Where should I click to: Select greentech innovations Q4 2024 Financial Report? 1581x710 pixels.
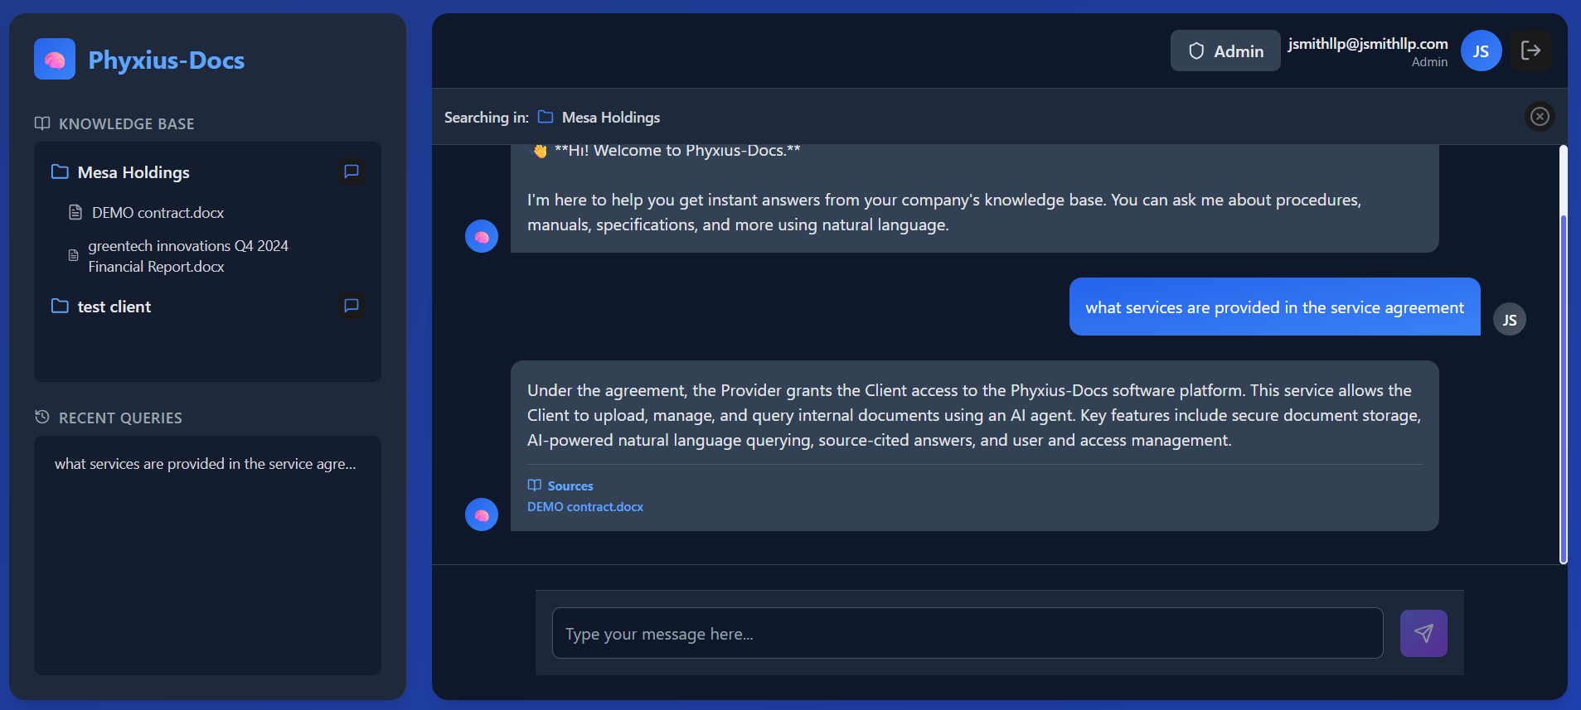(188, 256)
